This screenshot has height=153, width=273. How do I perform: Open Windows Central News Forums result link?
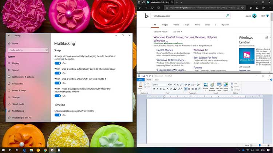185,39
